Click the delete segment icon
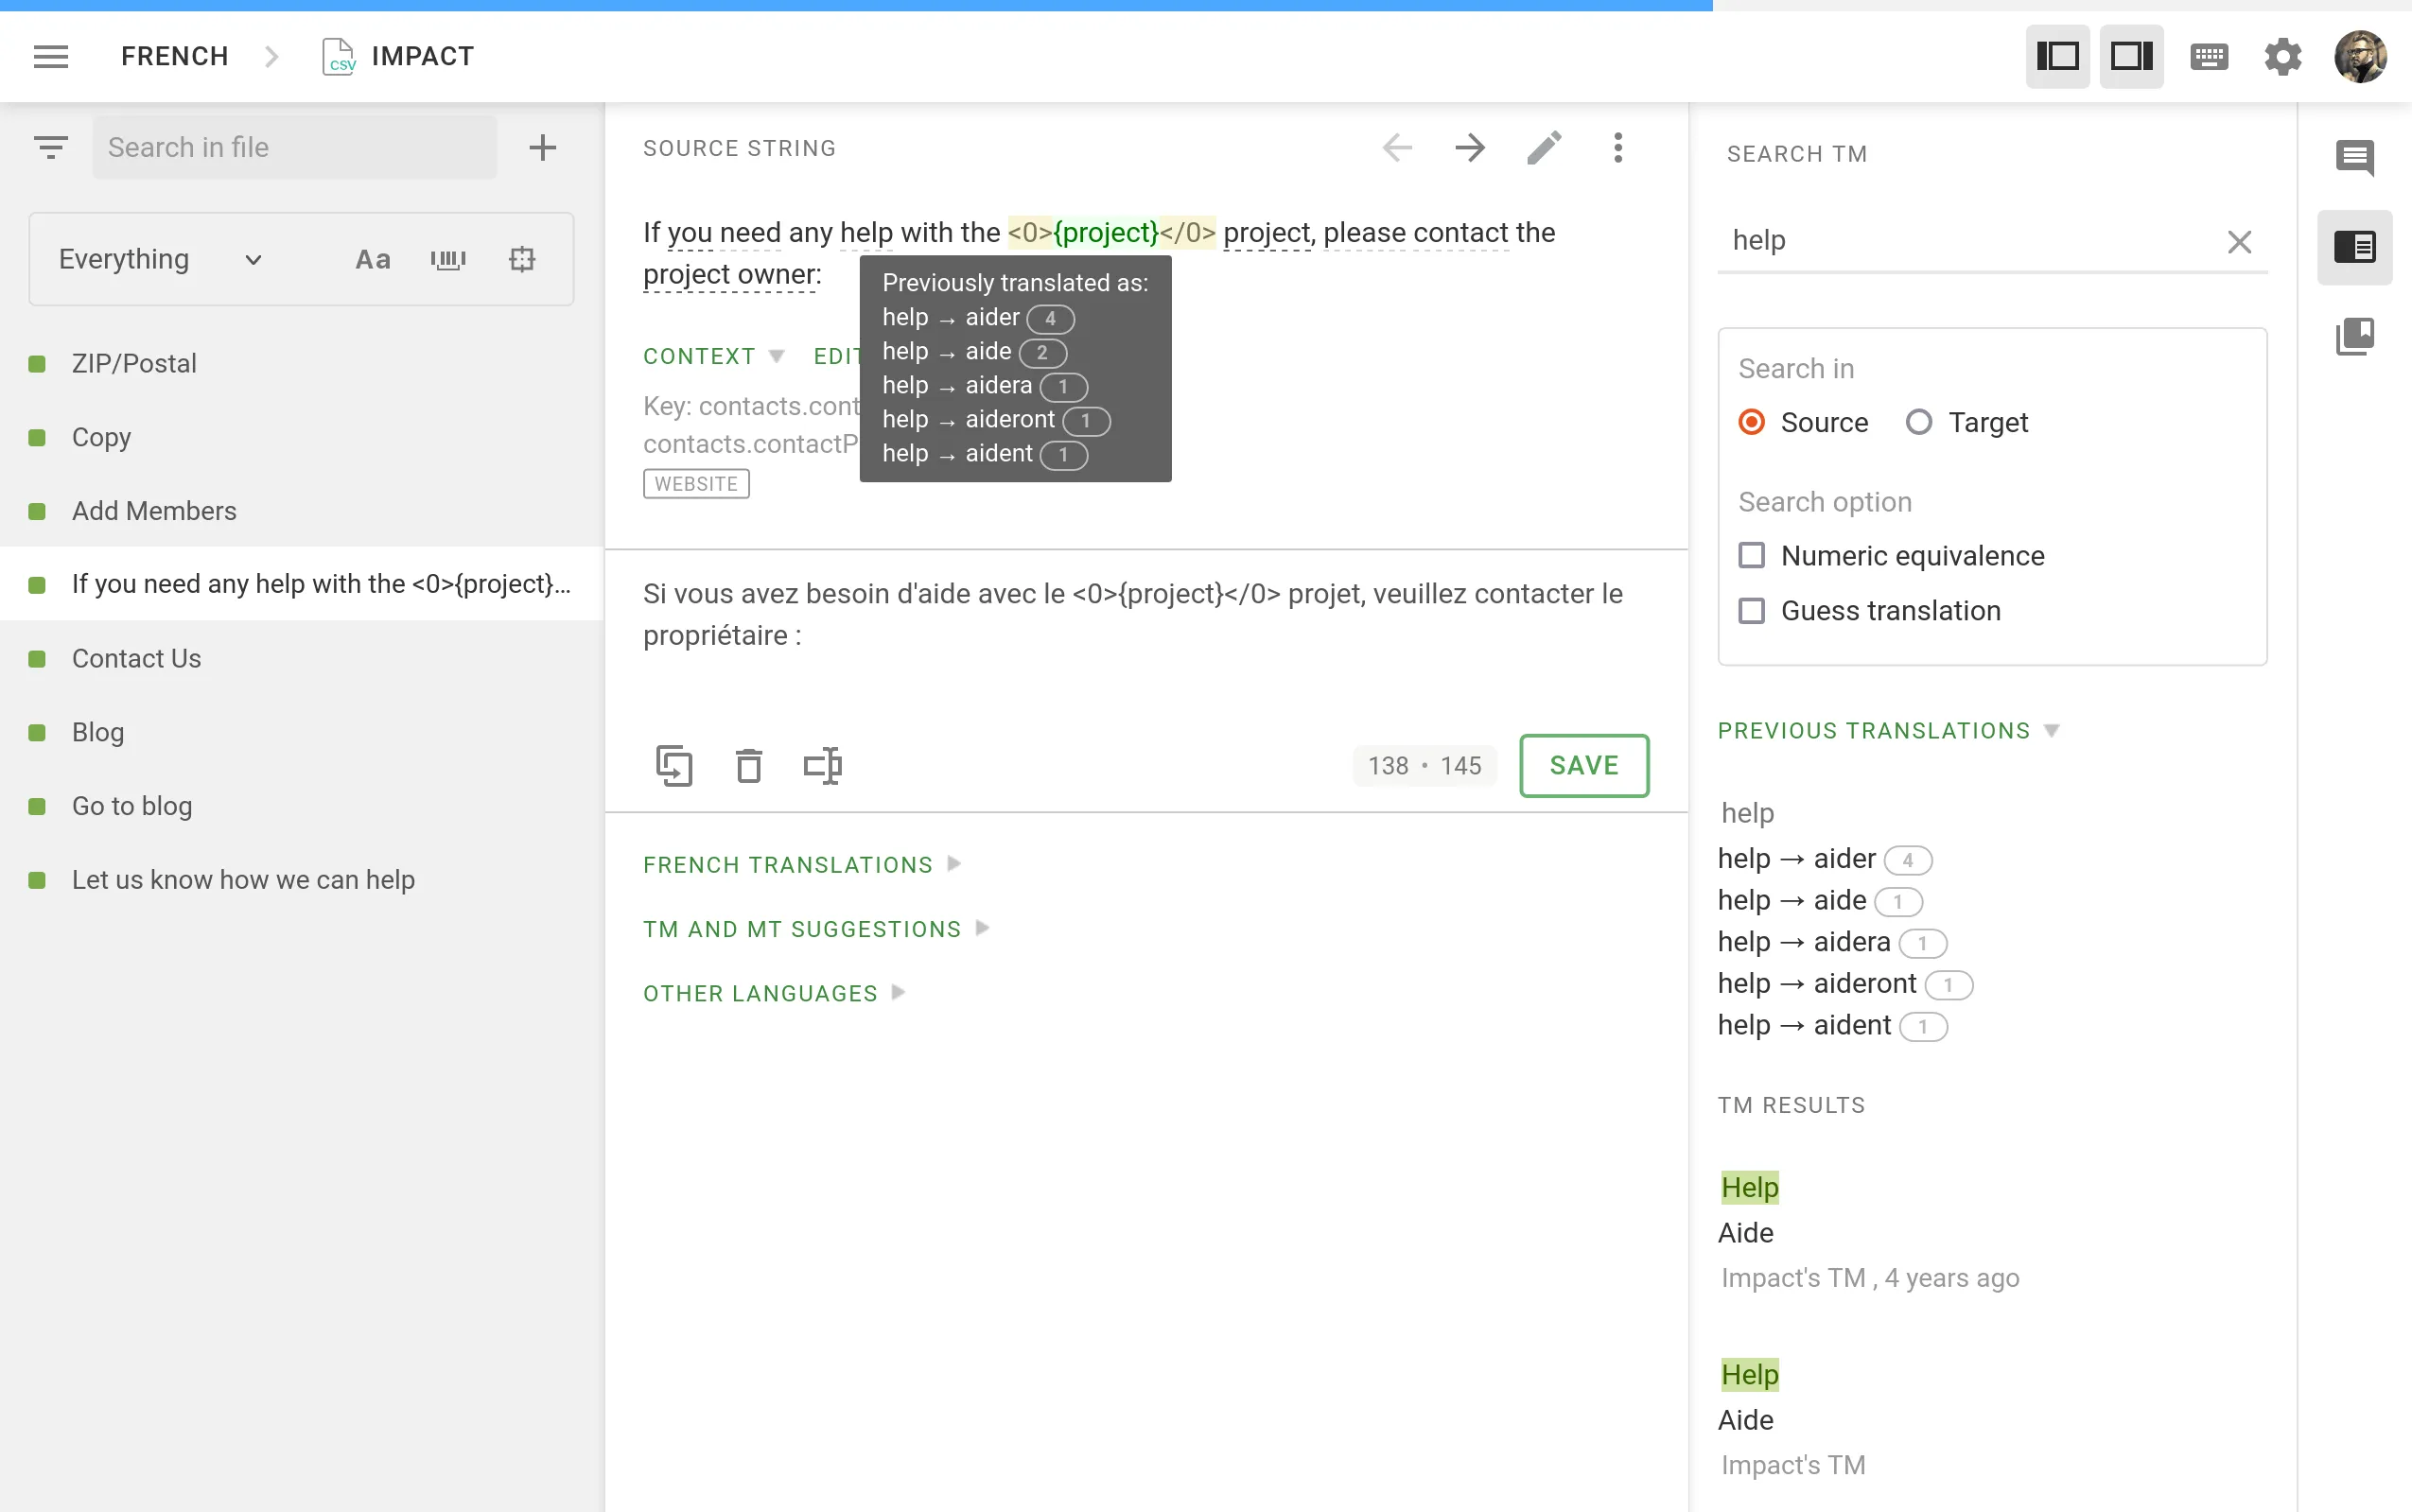The width and height of the screenshot is (2412, 1512). (751, 765)
